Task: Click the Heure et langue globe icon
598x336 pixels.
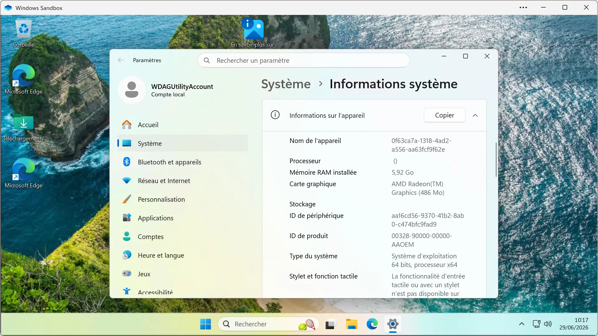Action: 127,255
